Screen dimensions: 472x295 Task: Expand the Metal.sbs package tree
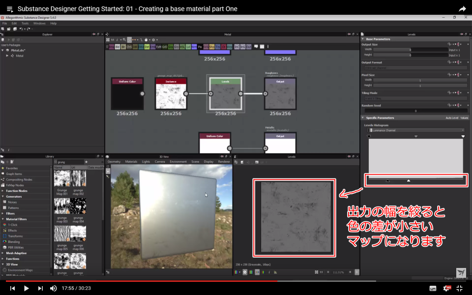tap(3, 50)
